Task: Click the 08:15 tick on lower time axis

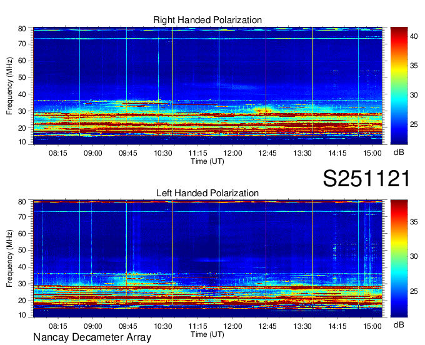Action: pyautogui.click(x=57, y=326)
